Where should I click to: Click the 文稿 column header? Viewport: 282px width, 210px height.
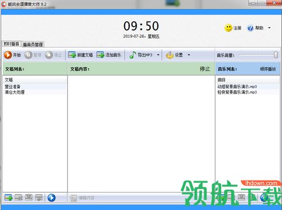[x=35, y=80]
